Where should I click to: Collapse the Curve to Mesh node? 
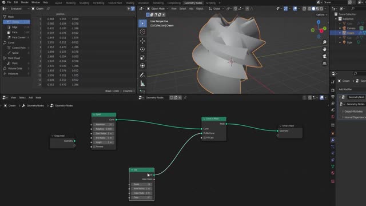tap(204, 119)
